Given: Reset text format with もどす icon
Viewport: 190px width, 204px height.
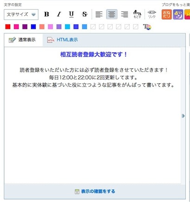Looking at the screenshot, I should pyautogui.click(x=137, y=14).
